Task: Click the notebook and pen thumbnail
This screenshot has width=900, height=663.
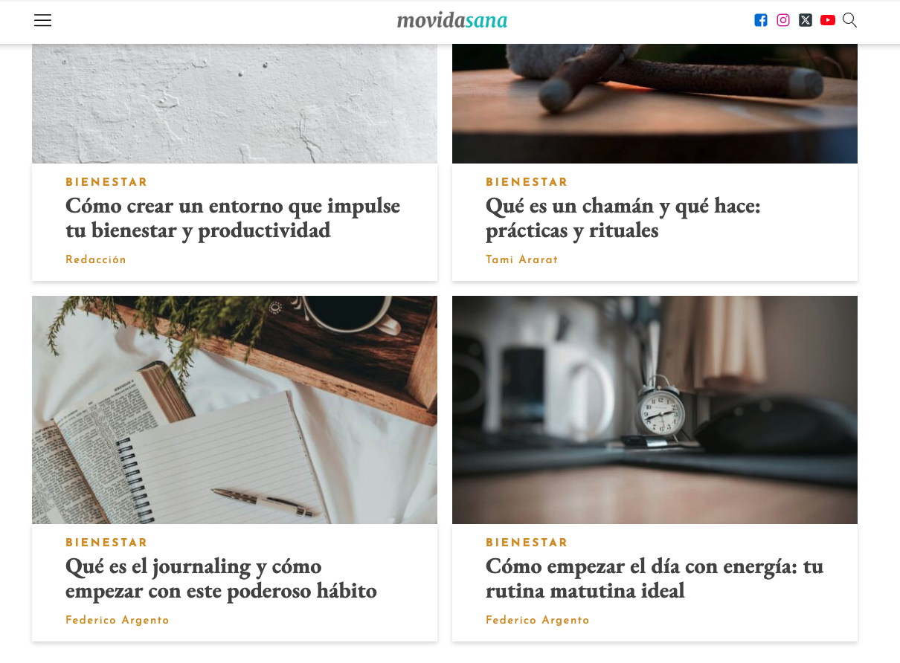Action: [234, 410]
